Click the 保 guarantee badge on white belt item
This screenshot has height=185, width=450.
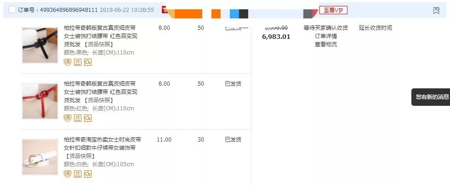(x=68, y=174)
